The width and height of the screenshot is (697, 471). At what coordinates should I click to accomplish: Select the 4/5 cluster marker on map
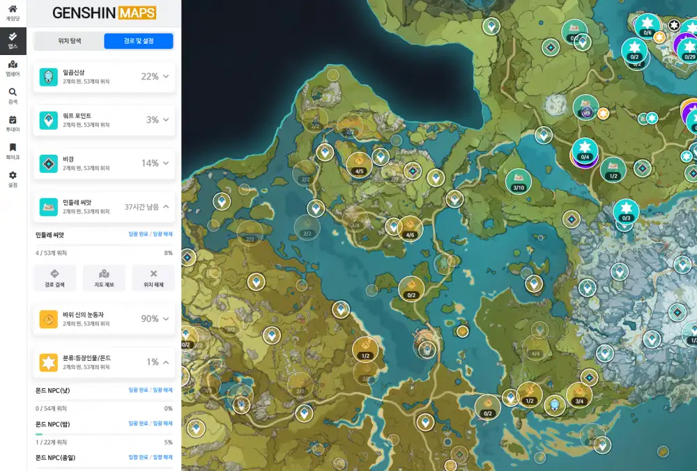[360, 164]
